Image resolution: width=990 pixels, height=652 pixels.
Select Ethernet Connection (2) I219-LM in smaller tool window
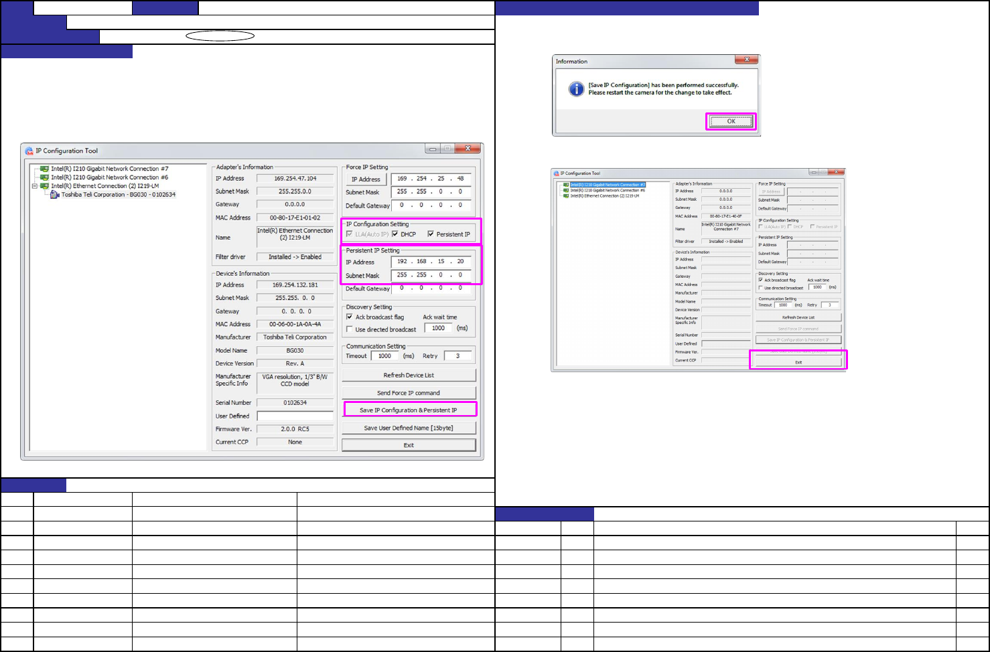pos(605,196)
